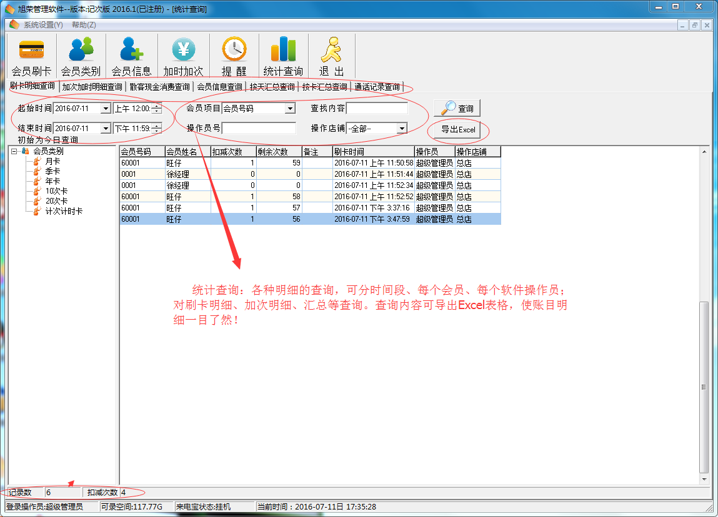Open the 会员信息 member info tool
This screenshot has width=718, height=517.
tap(131, 56)
